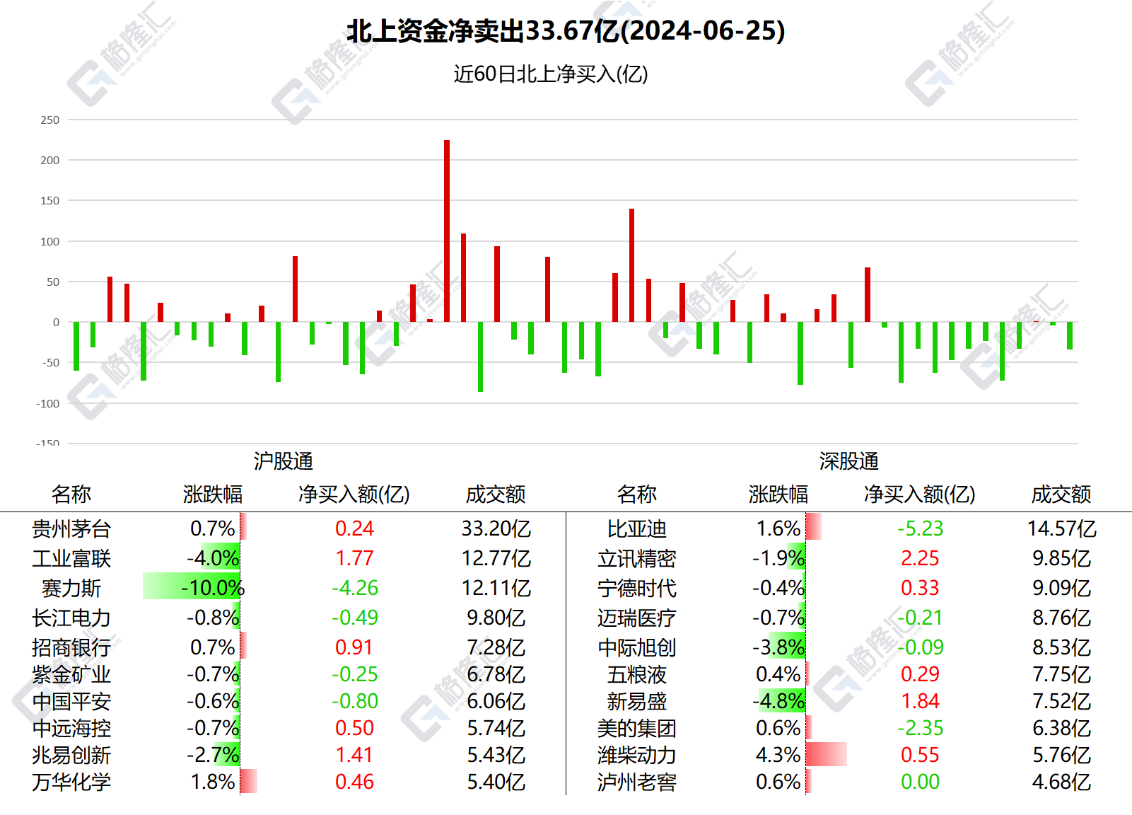Click stock name 立讯精密
The width and height of the screenshot is (1132, 815).
click(637, 558)
